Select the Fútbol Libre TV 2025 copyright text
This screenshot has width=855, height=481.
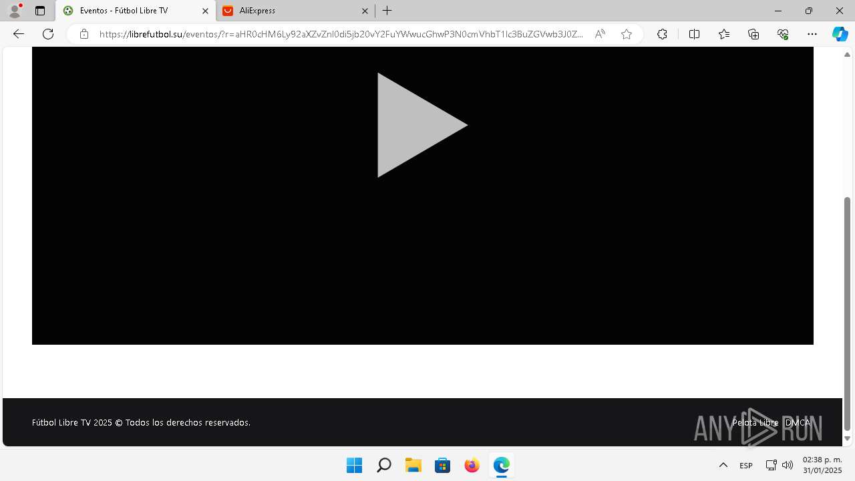tap(141, 422)
